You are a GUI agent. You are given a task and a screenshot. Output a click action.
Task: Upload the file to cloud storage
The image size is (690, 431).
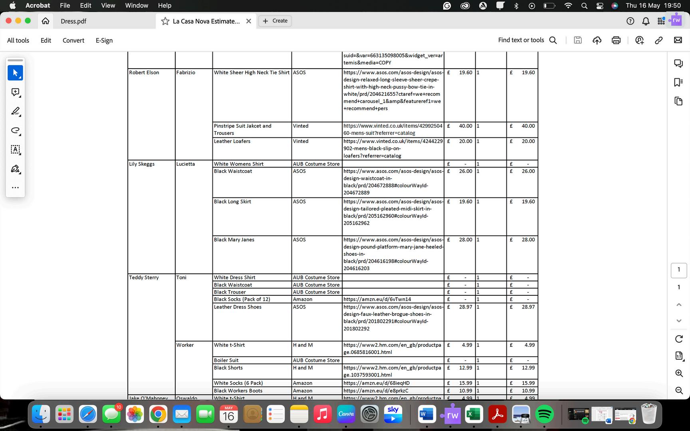tap(597, 40)
